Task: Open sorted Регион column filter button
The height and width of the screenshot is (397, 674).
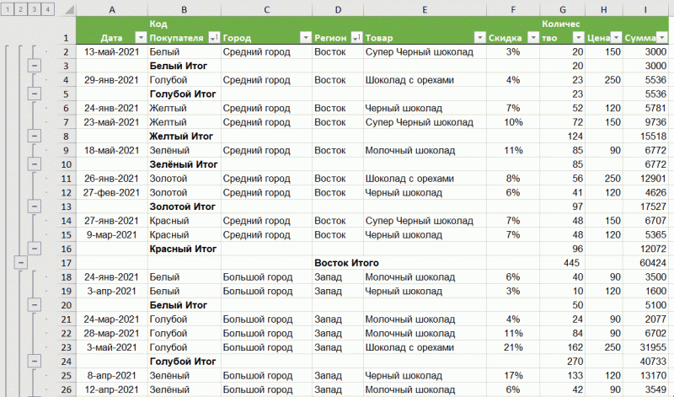Action: pos(356,38)
